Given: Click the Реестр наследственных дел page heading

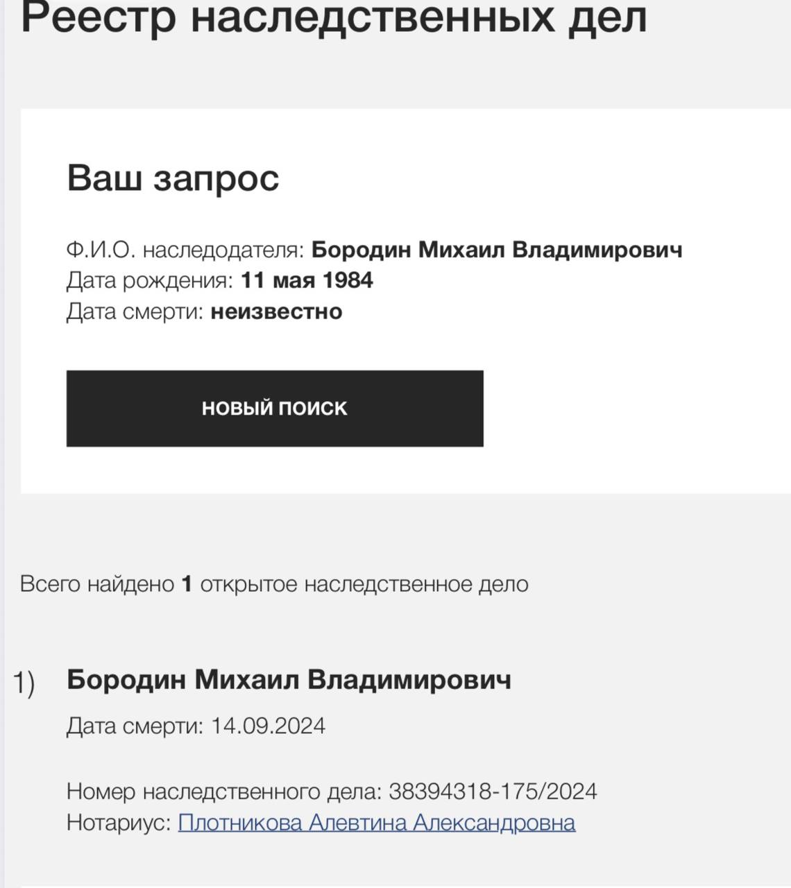Looking at the screenshot, I should pos(334,19).
